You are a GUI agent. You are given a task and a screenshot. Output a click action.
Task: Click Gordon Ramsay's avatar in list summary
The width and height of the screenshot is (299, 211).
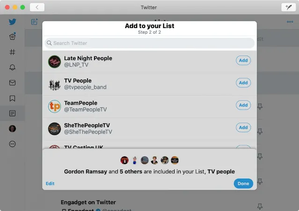point(124,160)
